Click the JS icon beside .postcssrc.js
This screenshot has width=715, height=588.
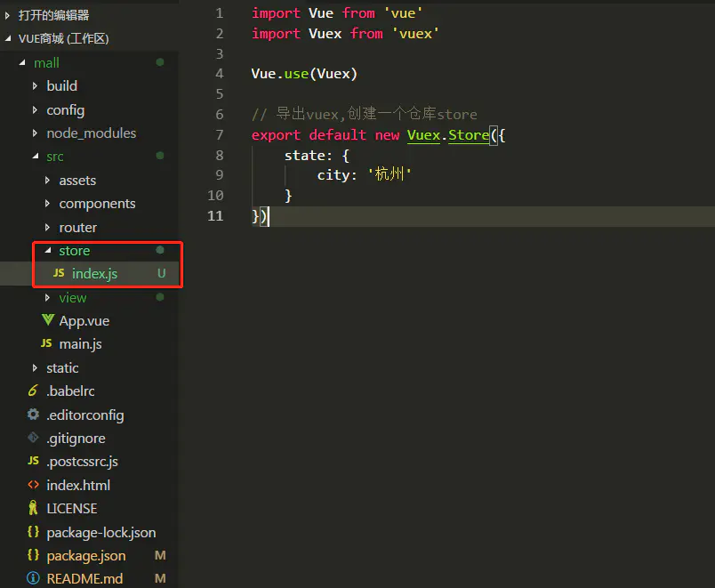[x=33, y=461]
